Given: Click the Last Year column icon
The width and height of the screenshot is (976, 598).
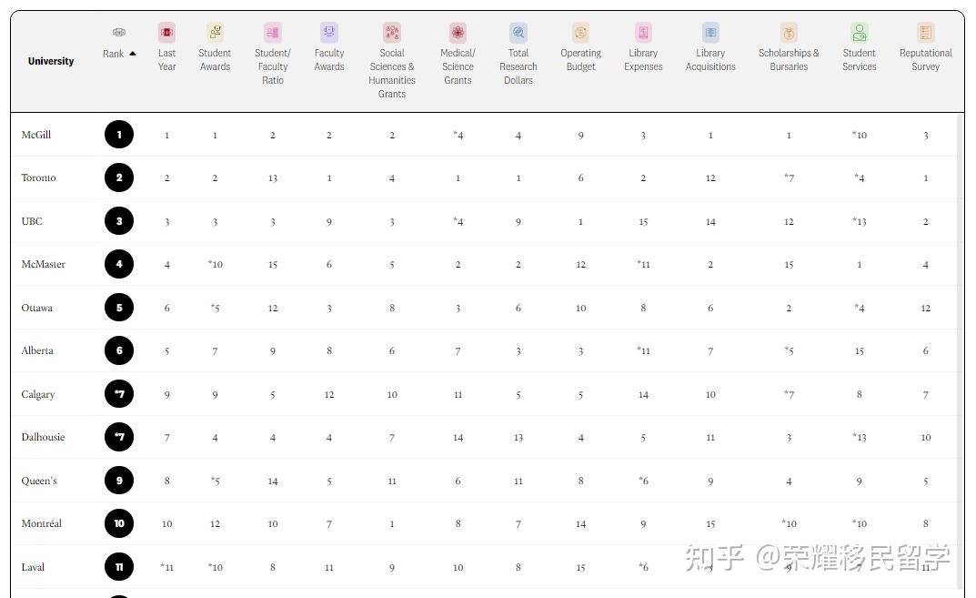Looking at the screenshot, I should coord(166,32).
